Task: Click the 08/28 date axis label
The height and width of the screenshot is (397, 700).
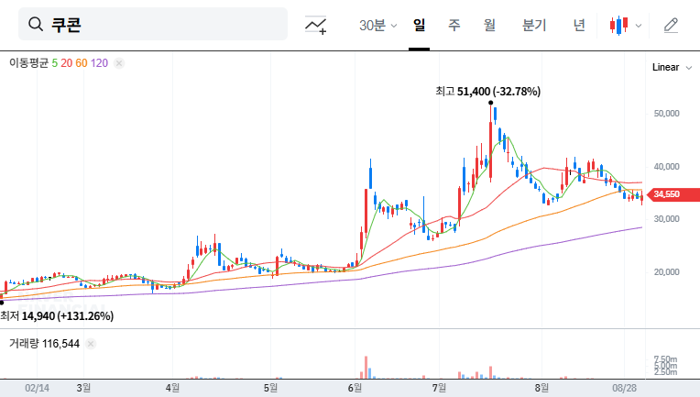Action: (x=624, y=388)
